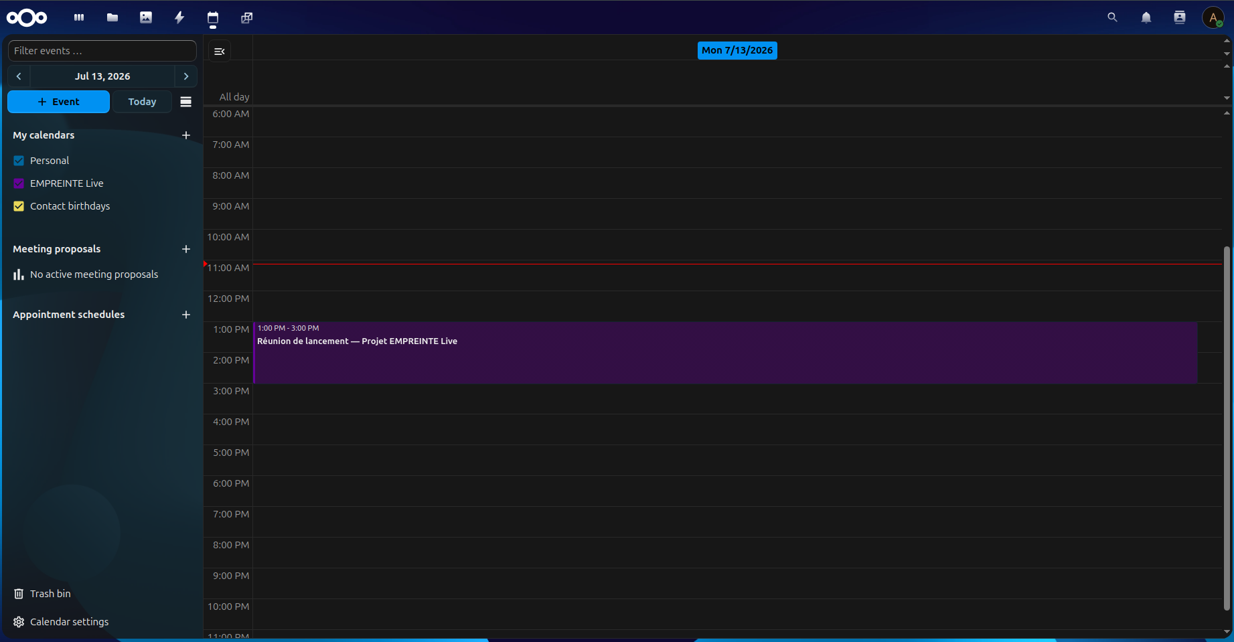Open Trash bin
This screenshot has height=642, width=1234.
[50, 594]
